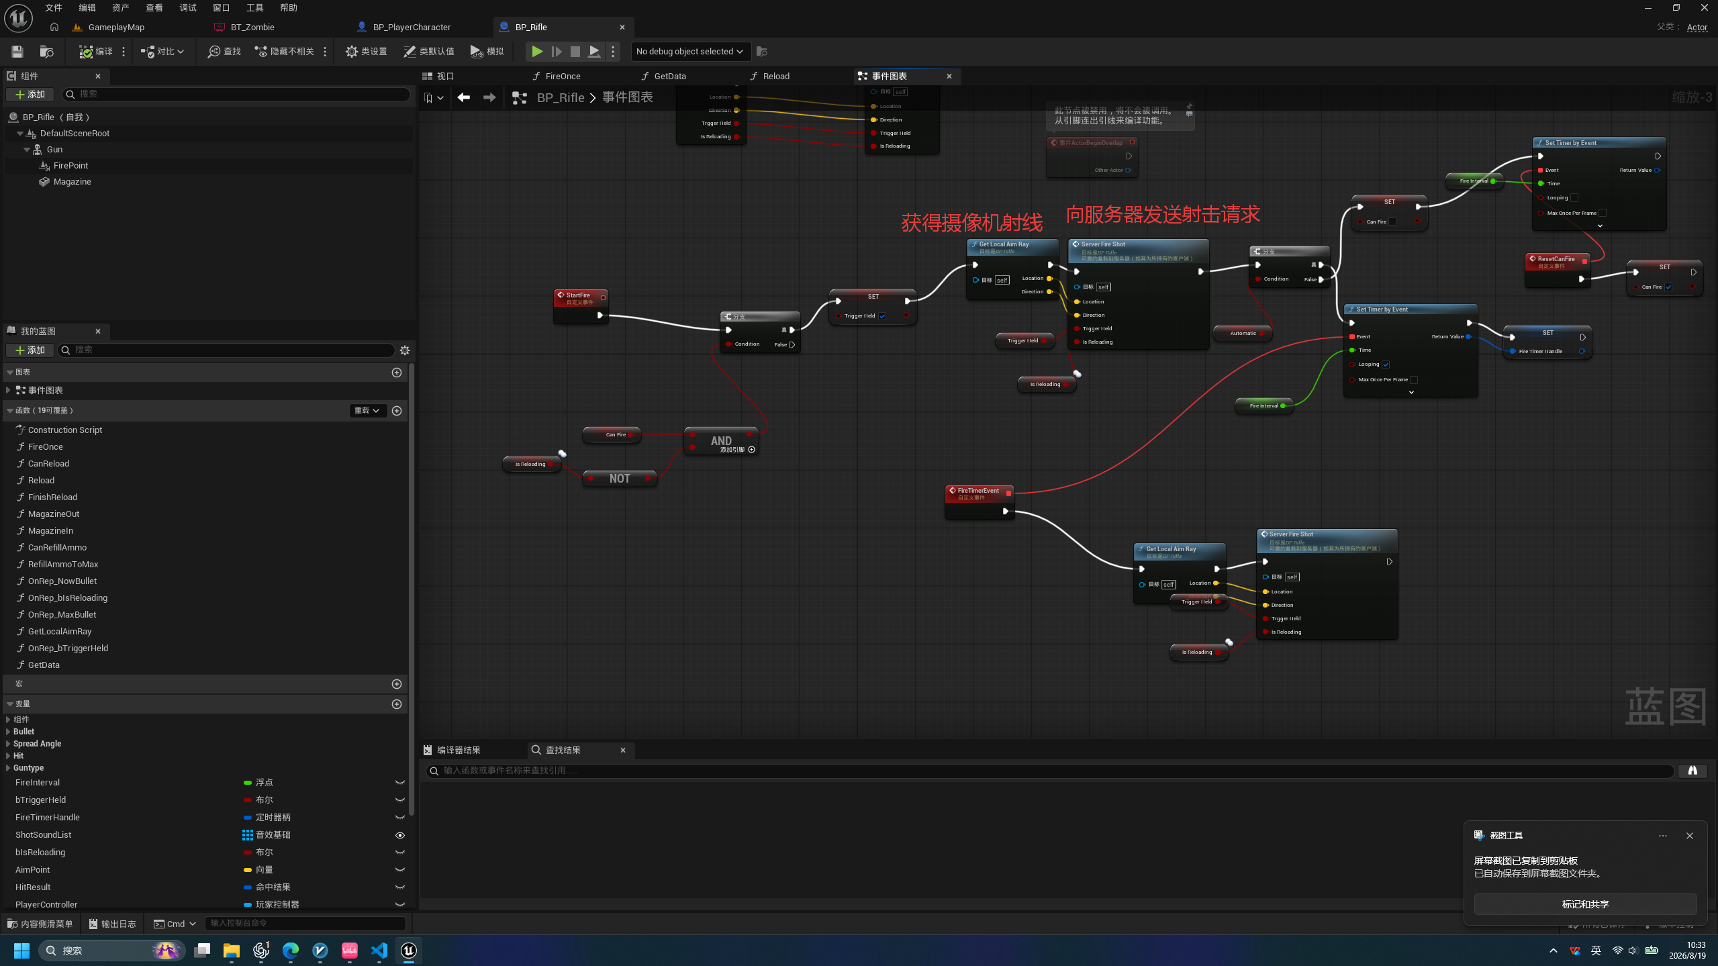Open My Blueprint settings gear
This screenshot has height=966, width=1718.
pos(405,350)
